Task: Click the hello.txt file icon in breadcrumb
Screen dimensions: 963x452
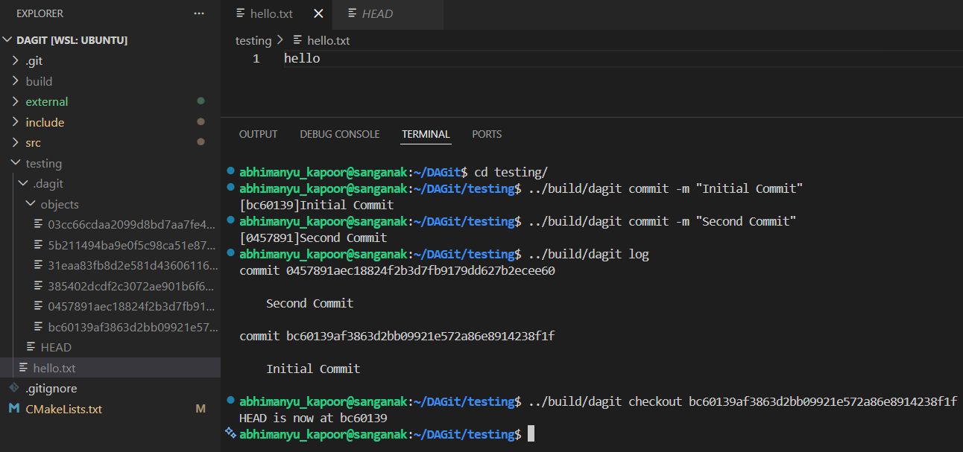Action: [x=298, y=40]
